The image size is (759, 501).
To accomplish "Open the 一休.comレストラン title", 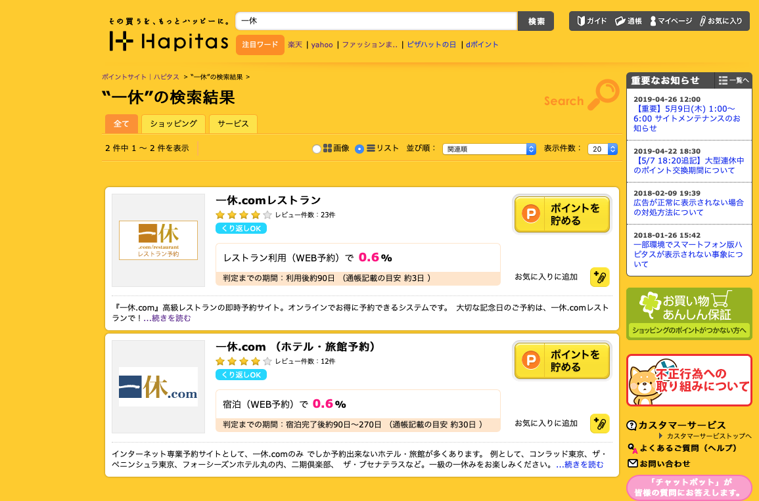I will tap(268, 200).
